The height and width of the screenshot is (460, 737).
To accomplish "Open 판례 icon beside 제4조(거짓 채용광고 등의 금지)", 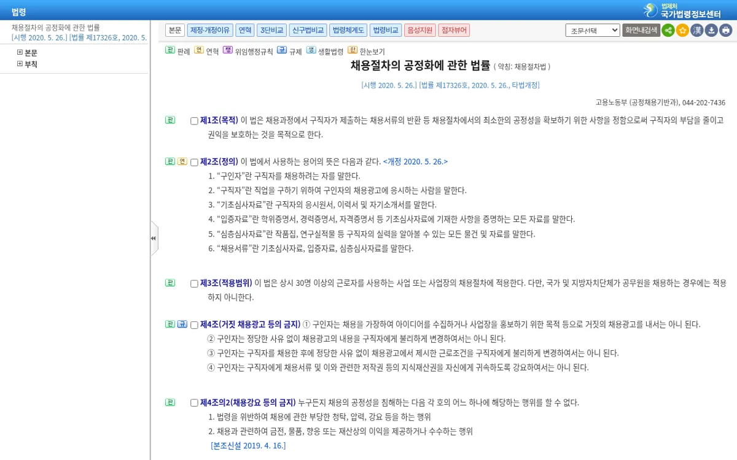I will pyautogui.click(x=170, y=324).
